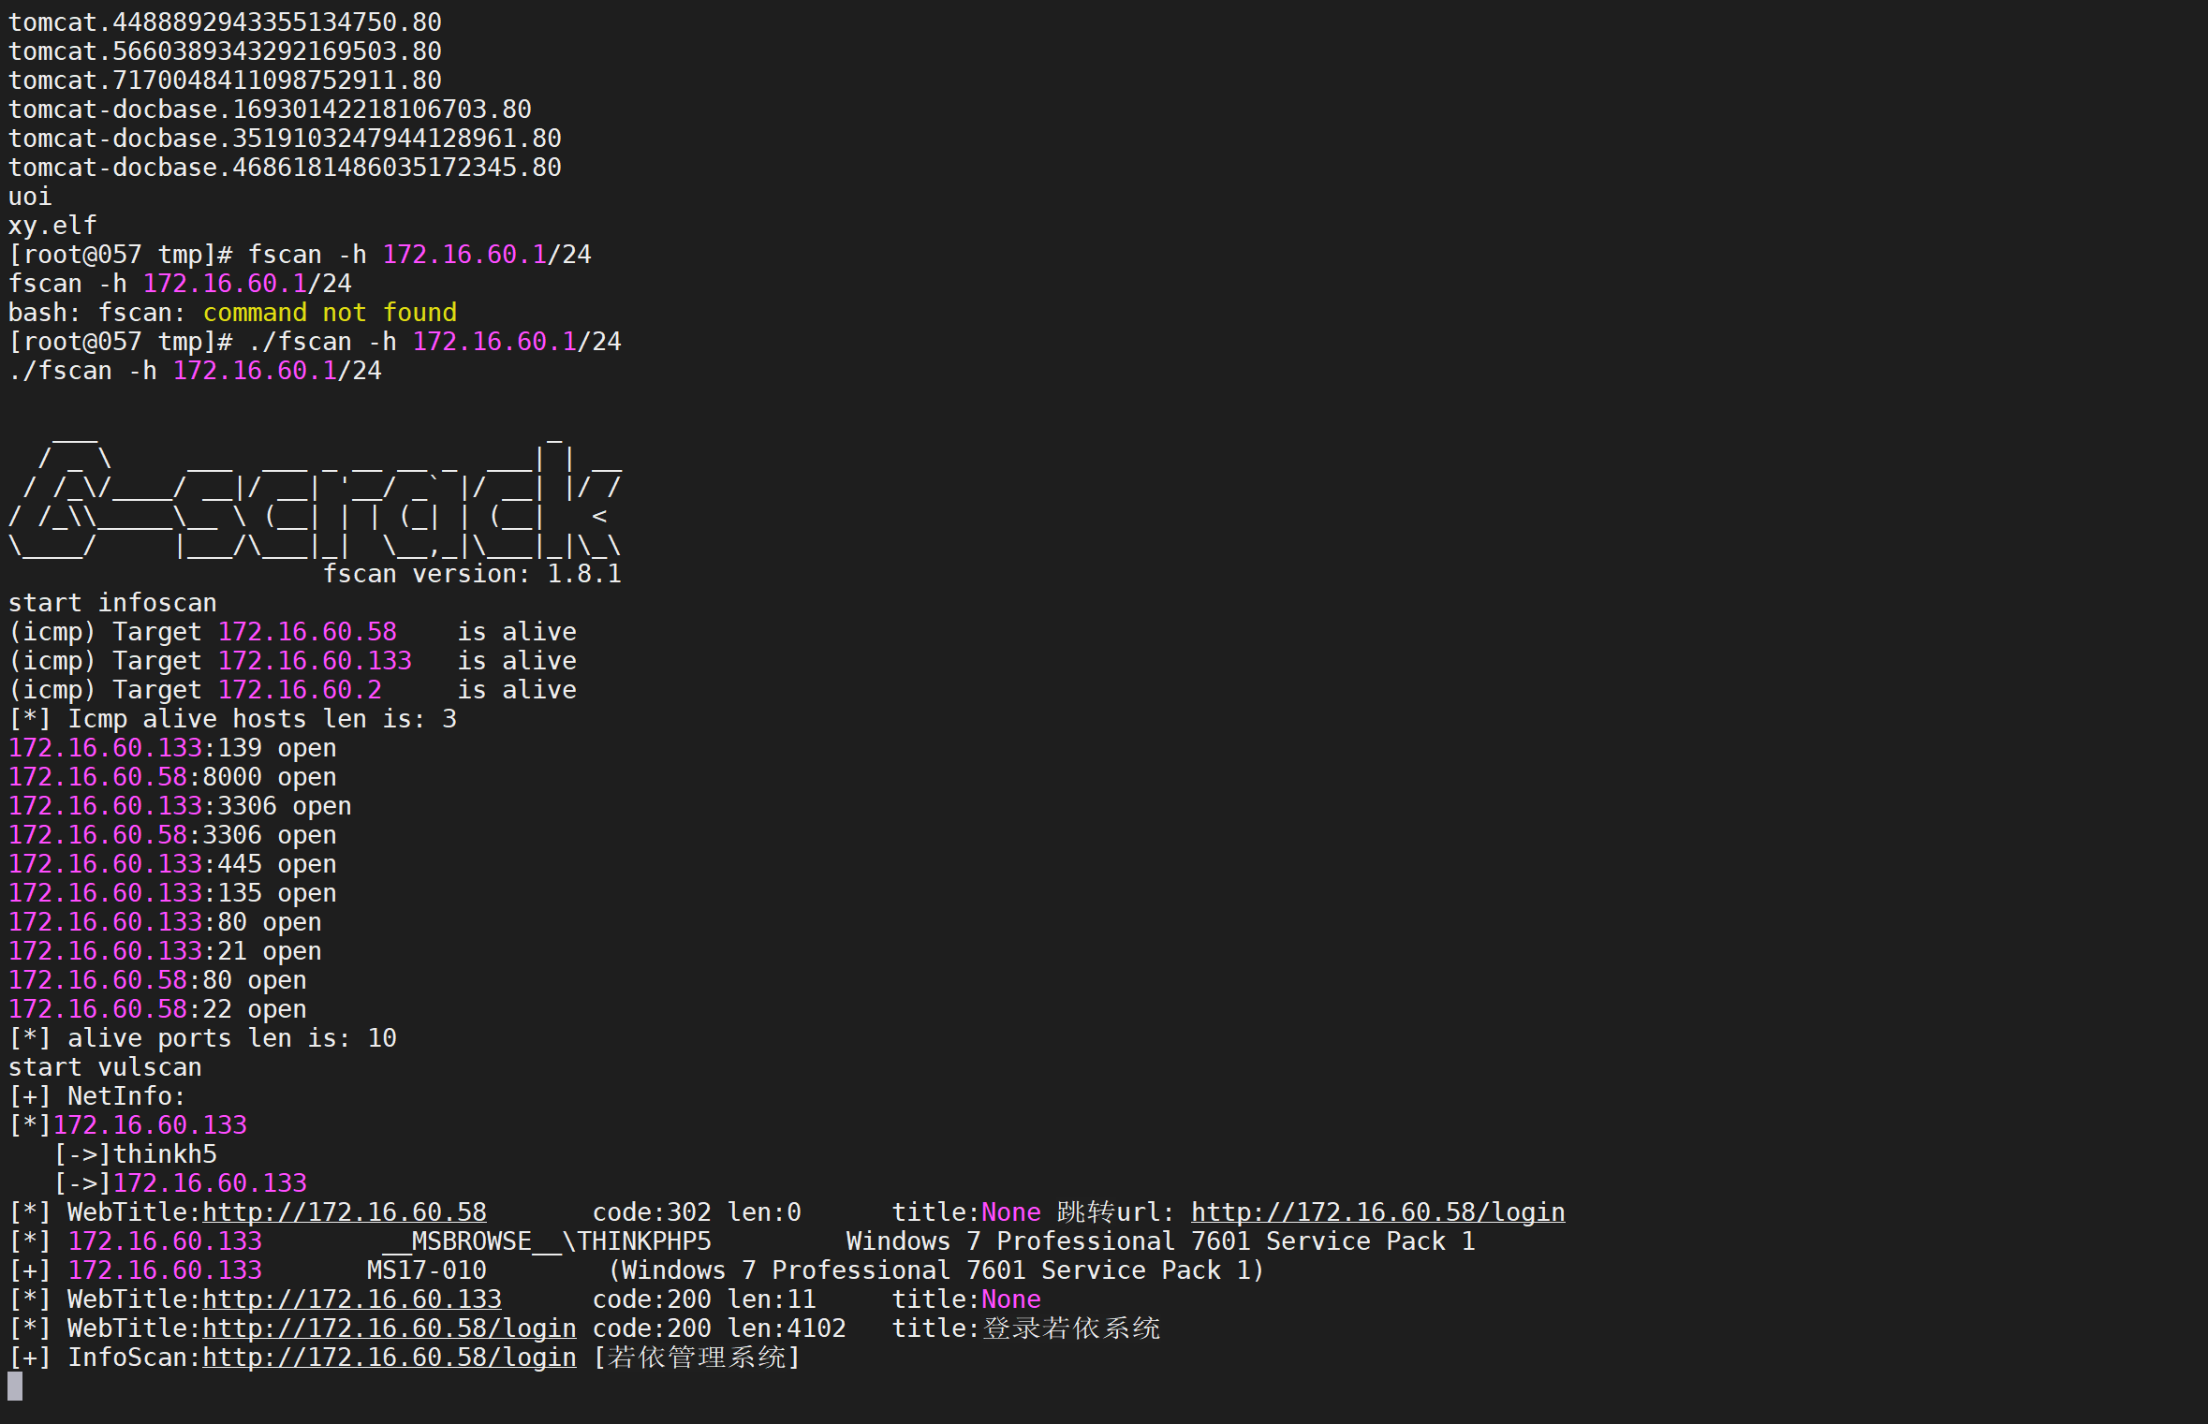The width and height of the screenshot is (2208, 1424).
Task: Click the fscan version 1.8.1 text
Action: [x=472, y=574]
